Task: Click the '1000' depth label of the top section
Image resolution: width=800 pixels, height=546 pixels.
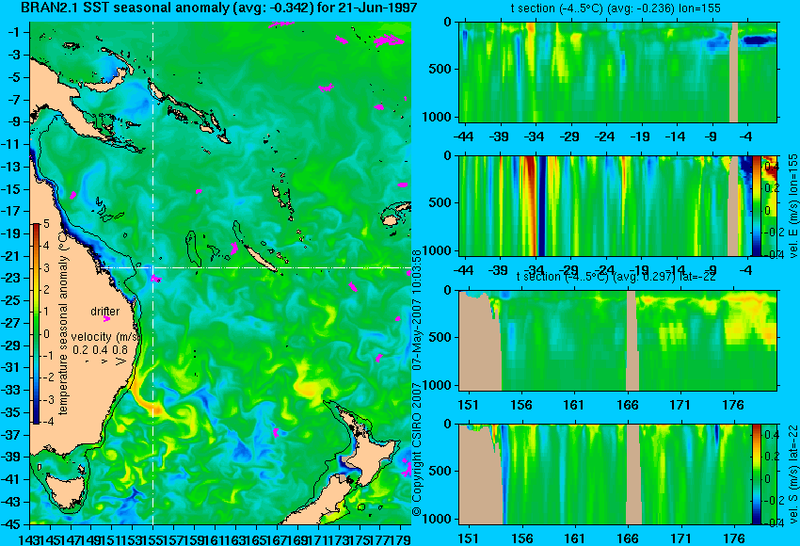Action: pyautogui.click(x=437, y=117)
